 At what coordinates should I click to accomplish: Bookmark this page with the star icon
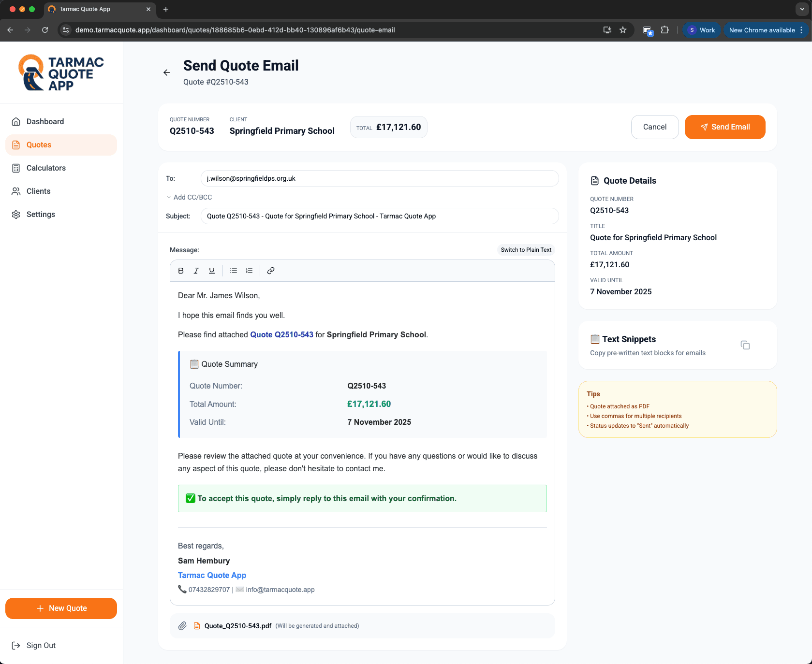[x=623, y=30]
